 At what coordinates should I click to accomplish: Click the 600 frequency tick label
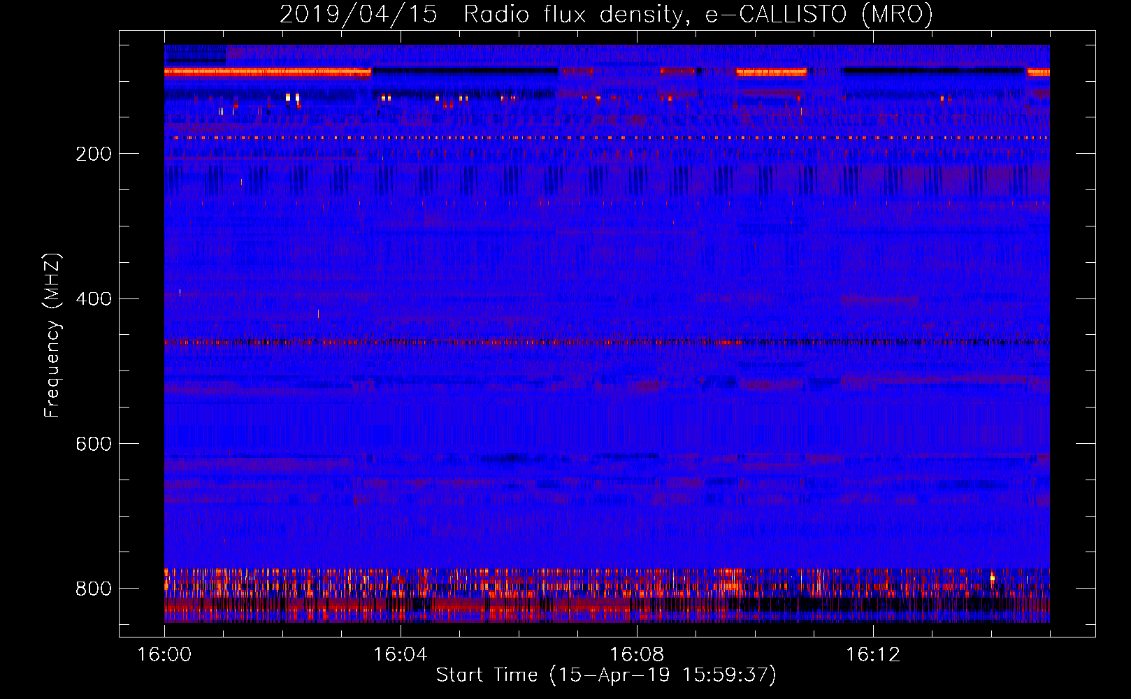94,444
